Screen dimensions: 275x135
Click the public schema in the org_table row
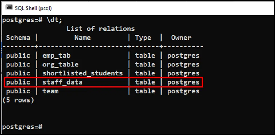pyautogui.click(x=18, y=64)
